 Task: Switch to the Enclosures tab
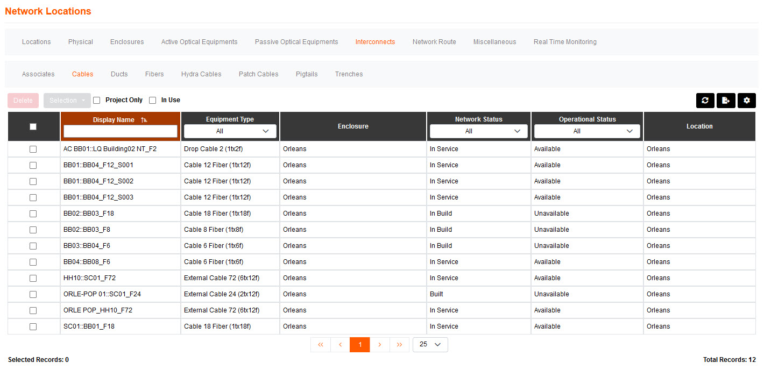point(127,42)
